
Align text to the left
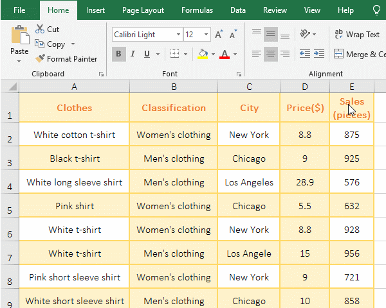pyautogui.click(x=257, y=54)
